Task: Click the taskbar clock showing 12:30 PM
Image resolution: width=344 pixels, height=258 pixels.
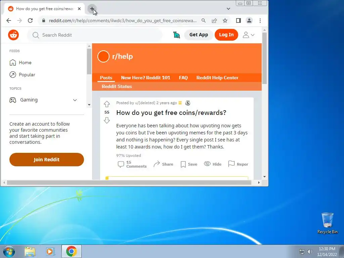Action: 327,251
